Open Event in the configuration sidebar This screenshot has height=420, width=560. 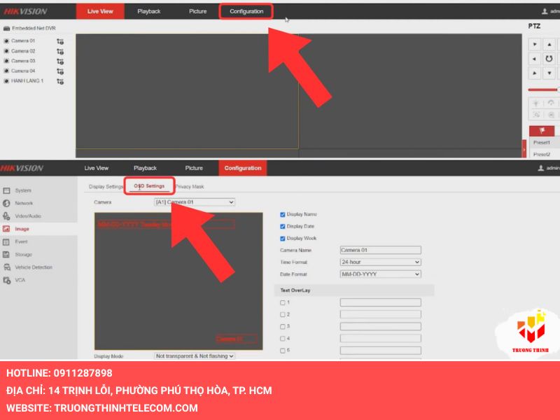click(x=22, y=241)
